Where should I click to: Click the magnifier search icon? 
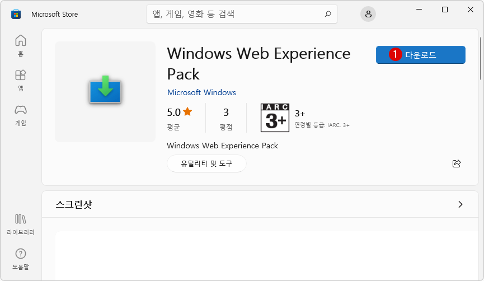point(328,14)
